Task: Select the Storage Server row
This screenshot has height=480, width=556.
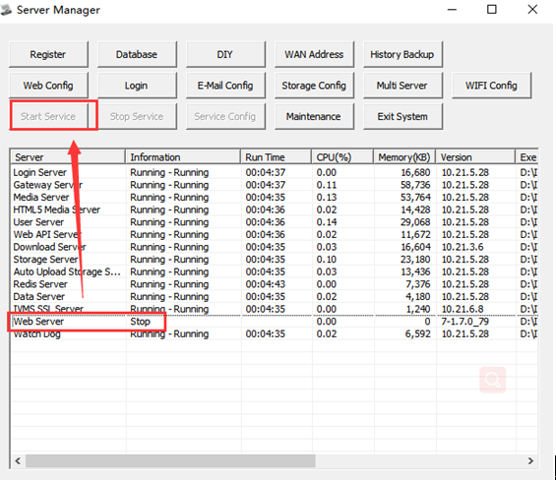Action: 275,260
